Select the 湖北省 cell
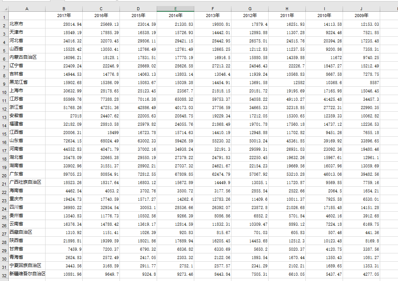The height and width of the screenshot is (281, 398). click(27, 157)
